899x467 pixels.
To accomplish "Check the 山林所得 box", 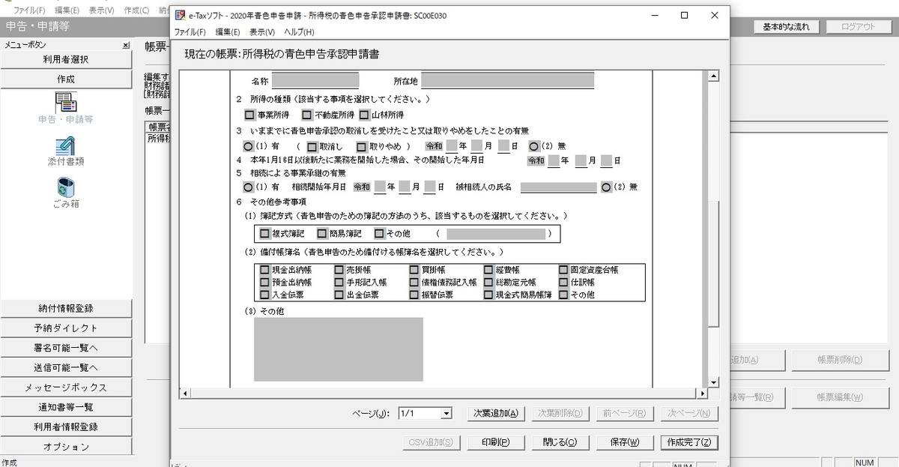I will pos(364,115).
